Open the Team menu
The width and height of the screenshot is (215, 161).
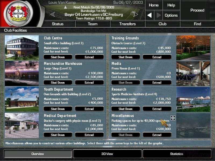click(92, 24)
